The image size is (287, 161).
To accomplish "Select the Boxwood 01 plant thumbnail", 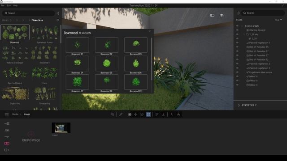I will [x=78, y=45].
